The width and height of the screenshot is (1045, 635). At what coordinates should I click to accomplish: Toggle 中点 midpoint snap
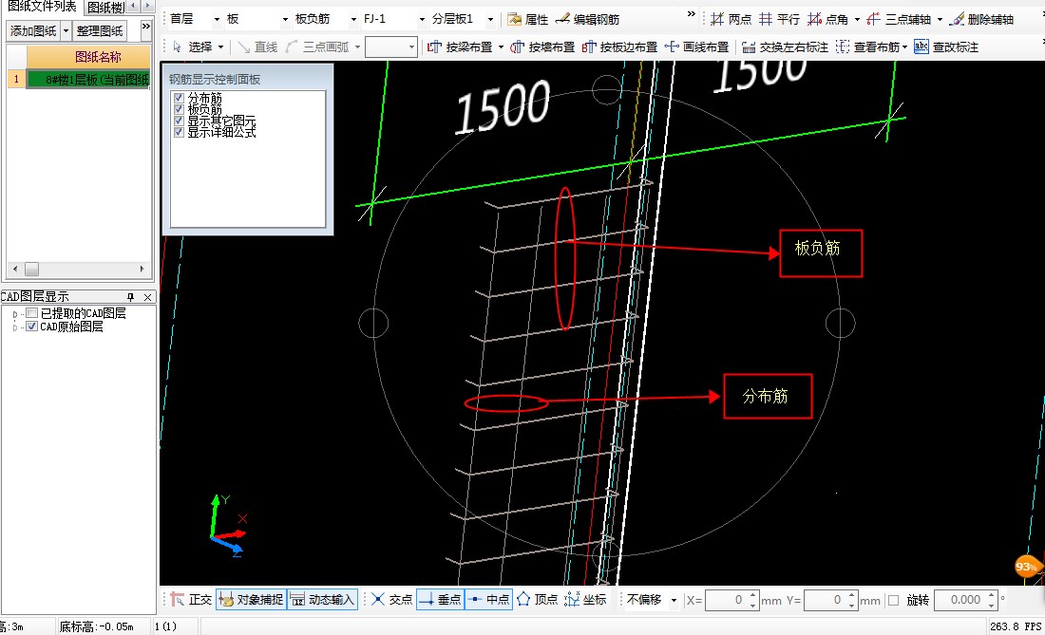(488, 600)
